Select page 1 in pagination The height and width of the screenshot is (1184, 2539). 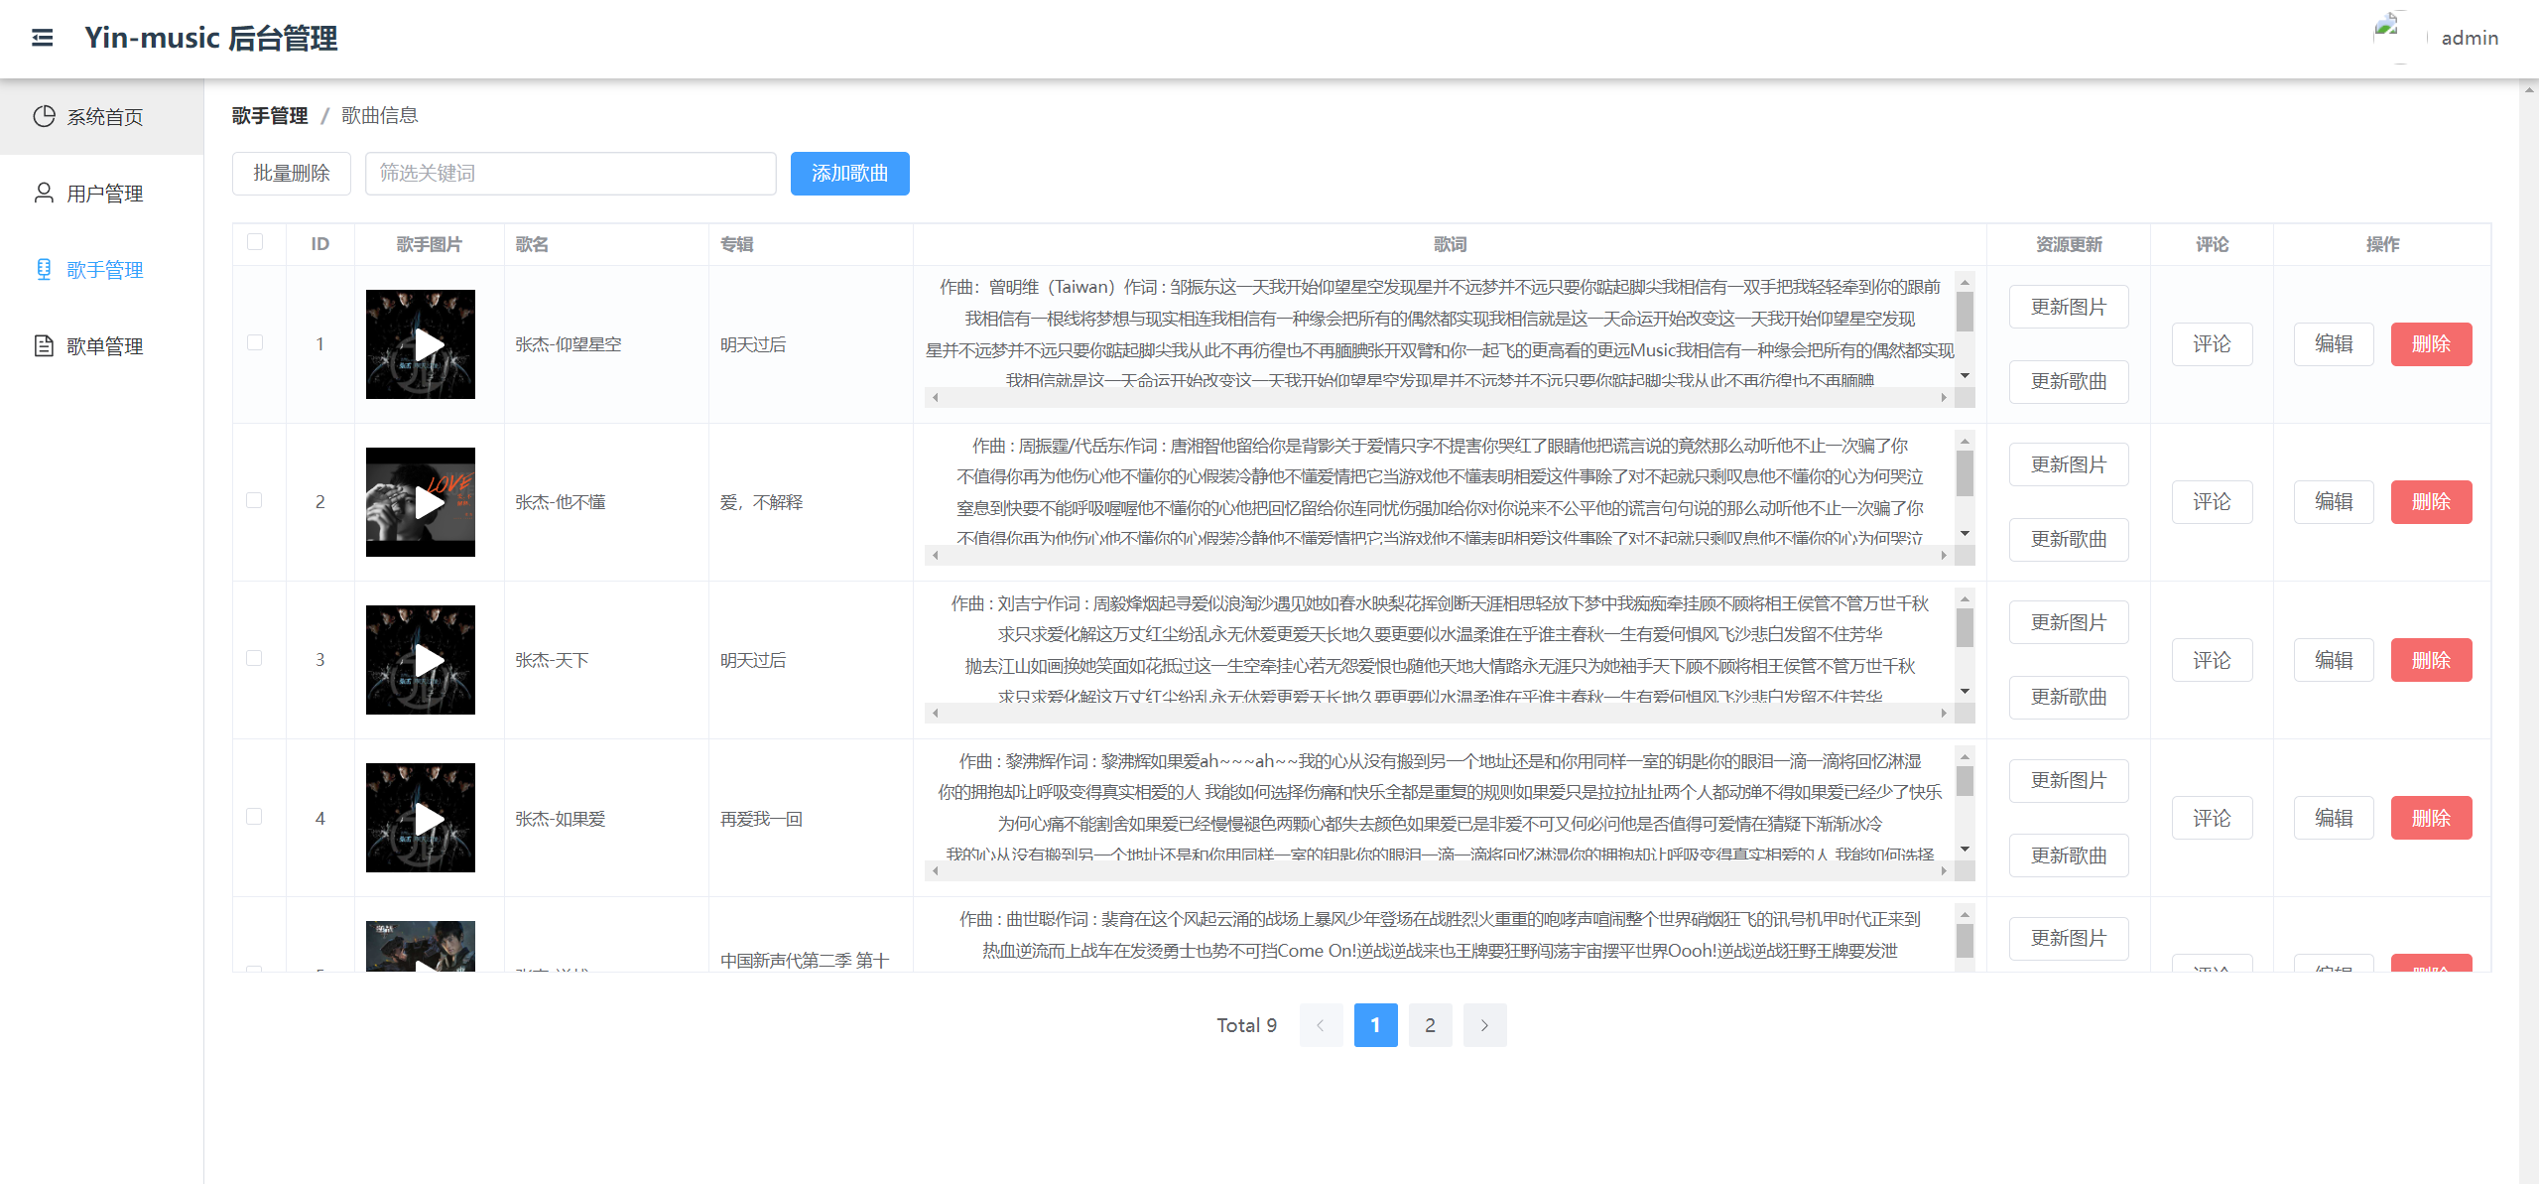tap(1375, 1025)
